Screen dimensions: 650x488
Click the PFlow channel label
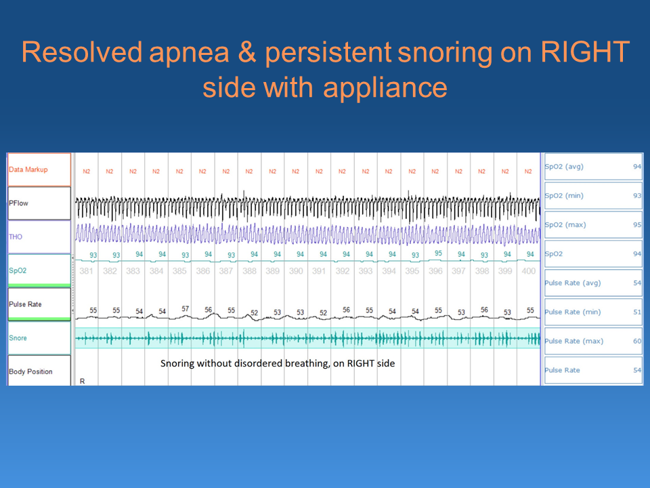39,203
